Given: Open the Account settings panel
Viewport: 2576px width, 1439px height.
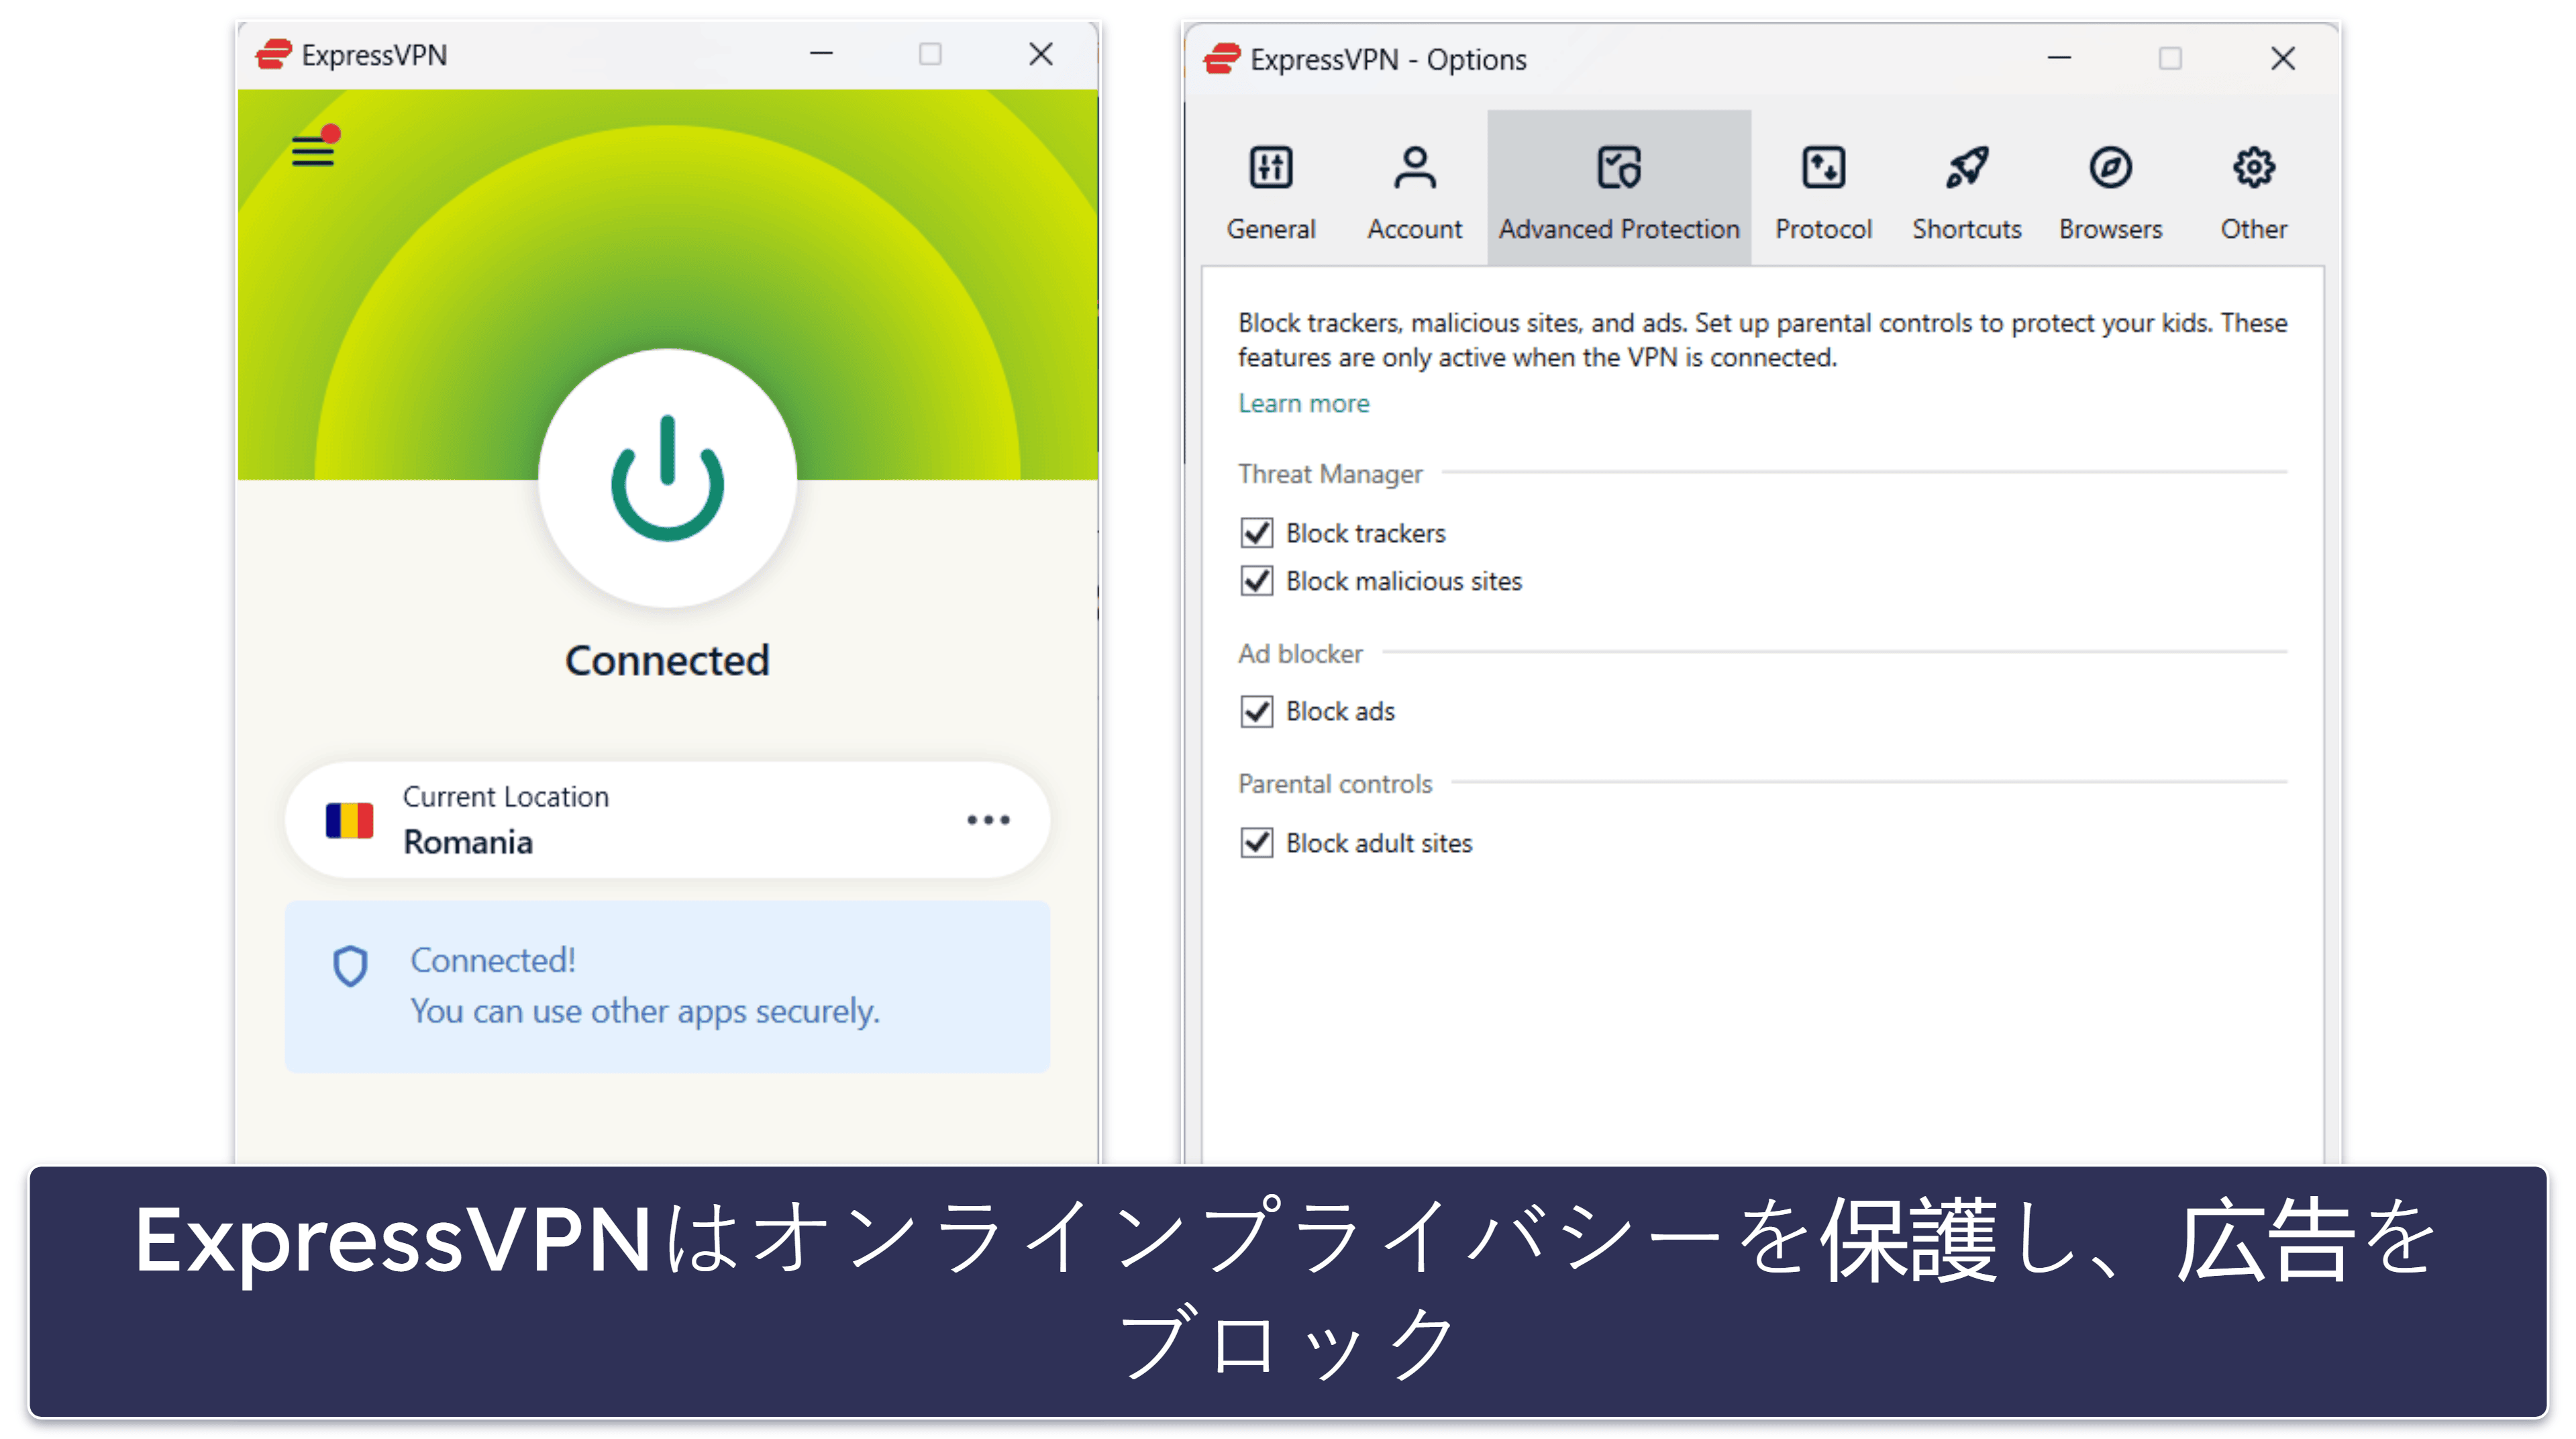Looking at the screenshot, I should [1415, 189].
